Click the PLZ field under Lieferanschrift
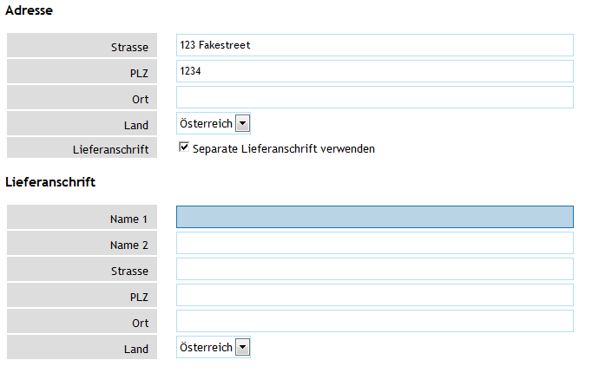 pos(374,295)
